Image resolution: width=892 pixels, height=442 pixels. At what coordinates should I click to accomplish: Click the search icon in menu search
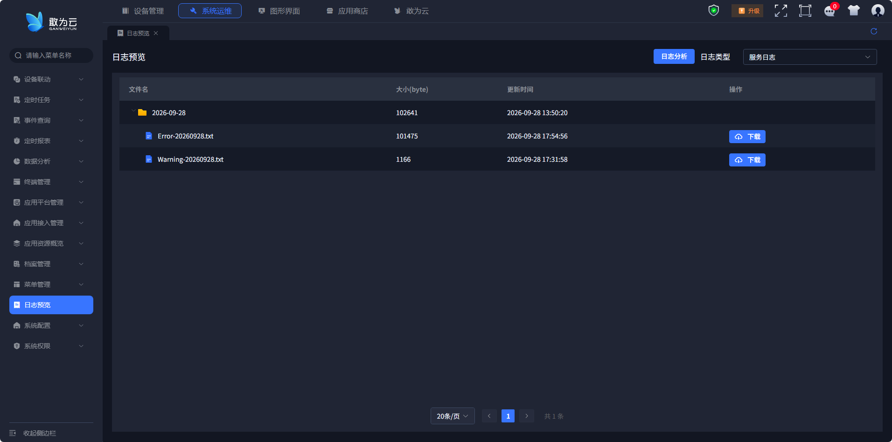18,55
